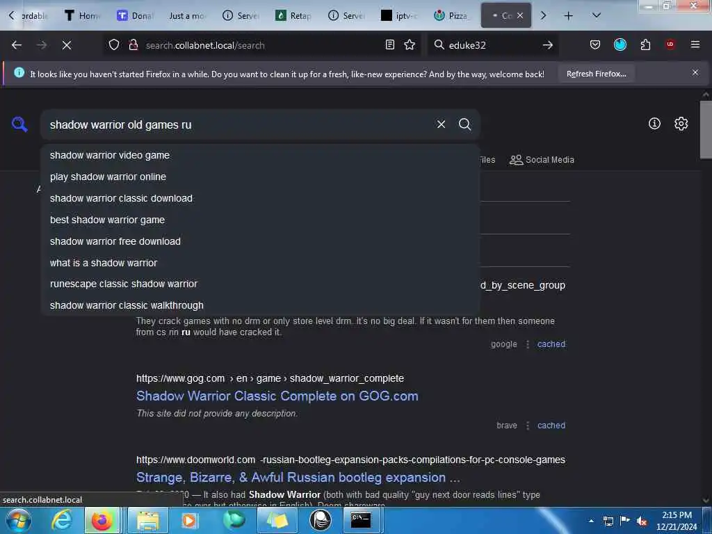Screen dimensions: 712x534
Task: Open the tracking protection shield icon
Action: click(x=114, y=45)
